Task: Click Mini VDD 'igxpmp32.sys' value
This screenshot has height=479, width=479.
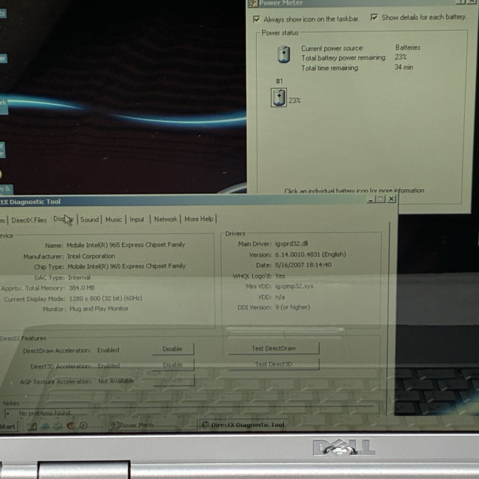Action: tap(294, 286)
